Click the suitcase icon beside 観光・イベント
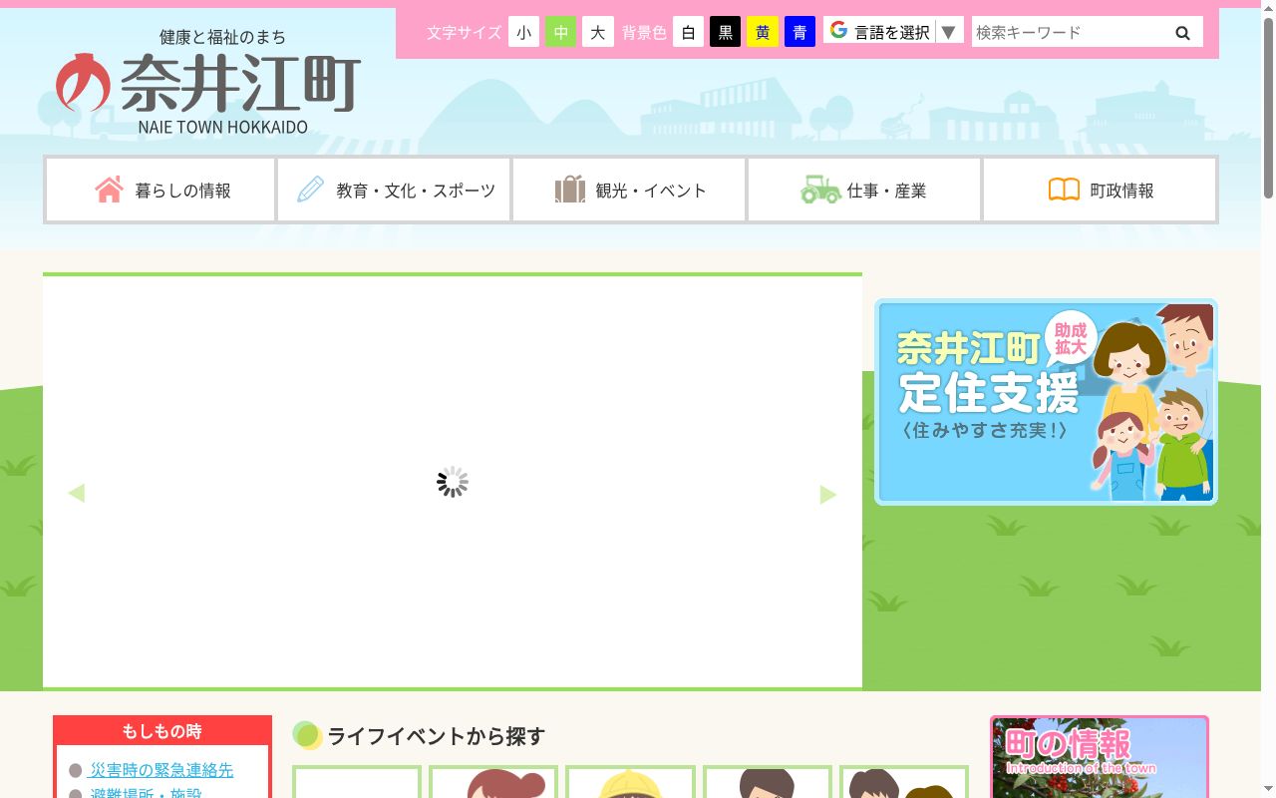 [x=570, y=190]
